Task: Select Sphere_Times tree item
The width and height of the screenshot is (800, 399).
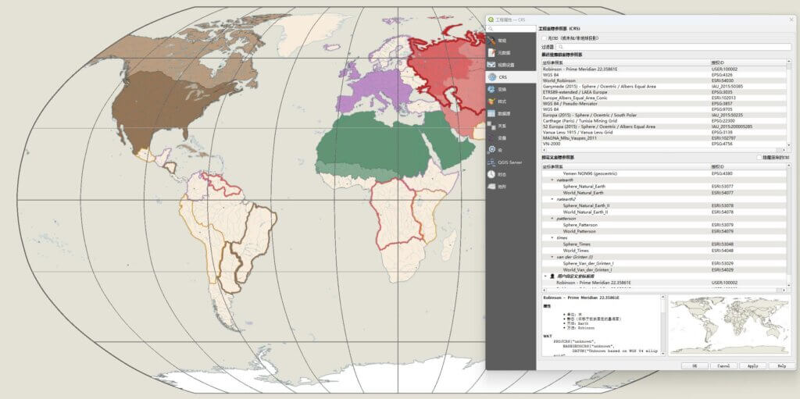Action: pyautogui.click(x=664, y=244)
